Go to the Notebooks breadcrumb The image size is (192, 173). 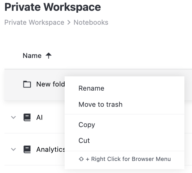91,22
